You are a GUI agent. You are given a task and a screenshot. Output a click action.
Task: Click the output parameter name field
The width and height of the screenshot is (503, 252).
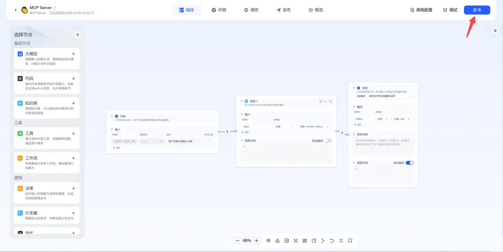click(363, 119)
